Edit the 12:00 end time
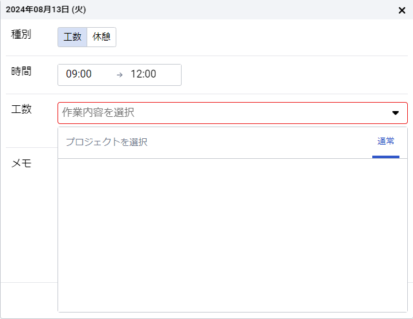The height and width of the screenshot is (319, 413). pos(143,74)
